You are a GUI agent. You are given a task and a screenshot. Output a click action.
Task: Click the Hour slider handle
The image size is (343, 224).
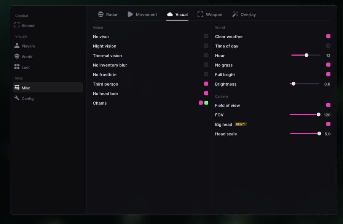pyautogui.click(x=306, y=55)
